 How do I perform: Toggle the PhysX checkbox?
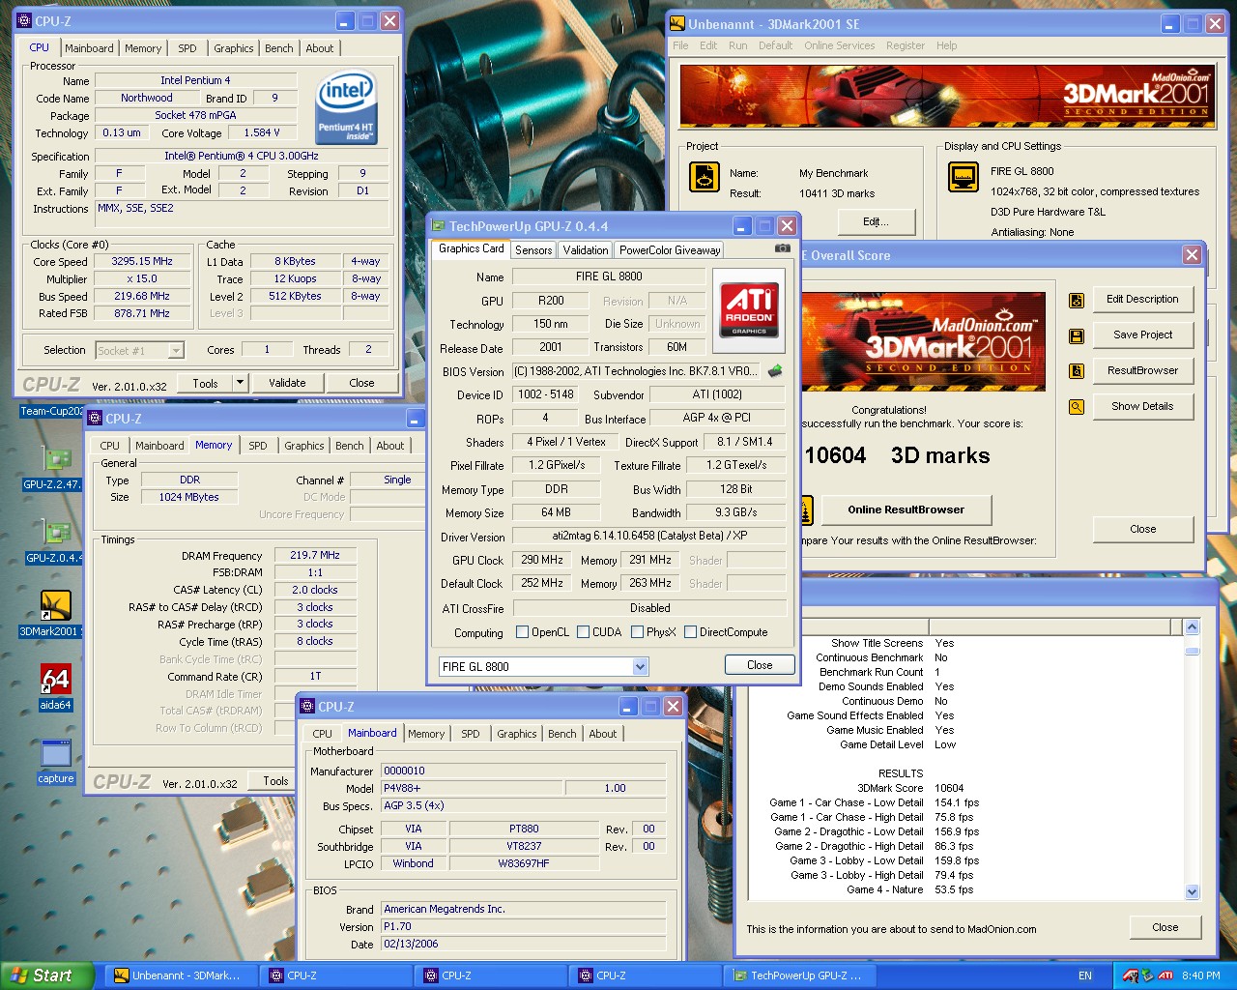[637, 632]
